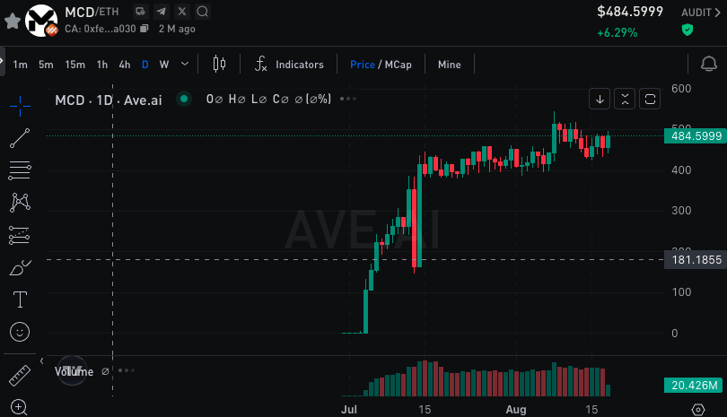Open the text annotation tool
The height and width of the screenshot is (417, 727).
[20, 300]
